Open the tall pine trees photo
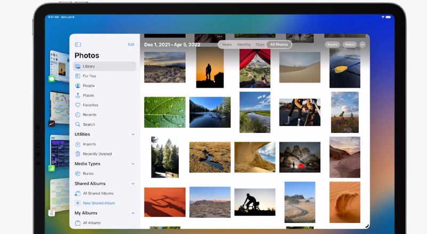The image size is (427, 234). pos(165,157)
